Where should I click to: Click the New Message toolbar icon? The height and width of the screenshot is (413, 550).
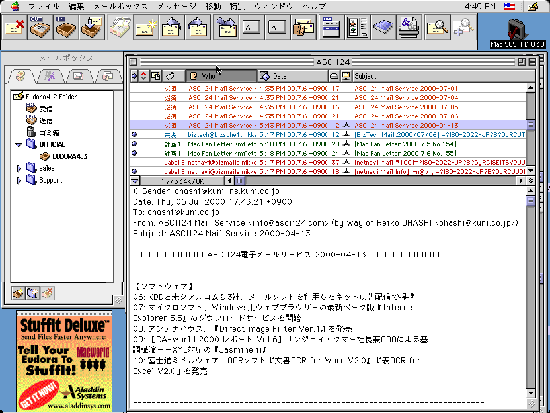point(145,27)
